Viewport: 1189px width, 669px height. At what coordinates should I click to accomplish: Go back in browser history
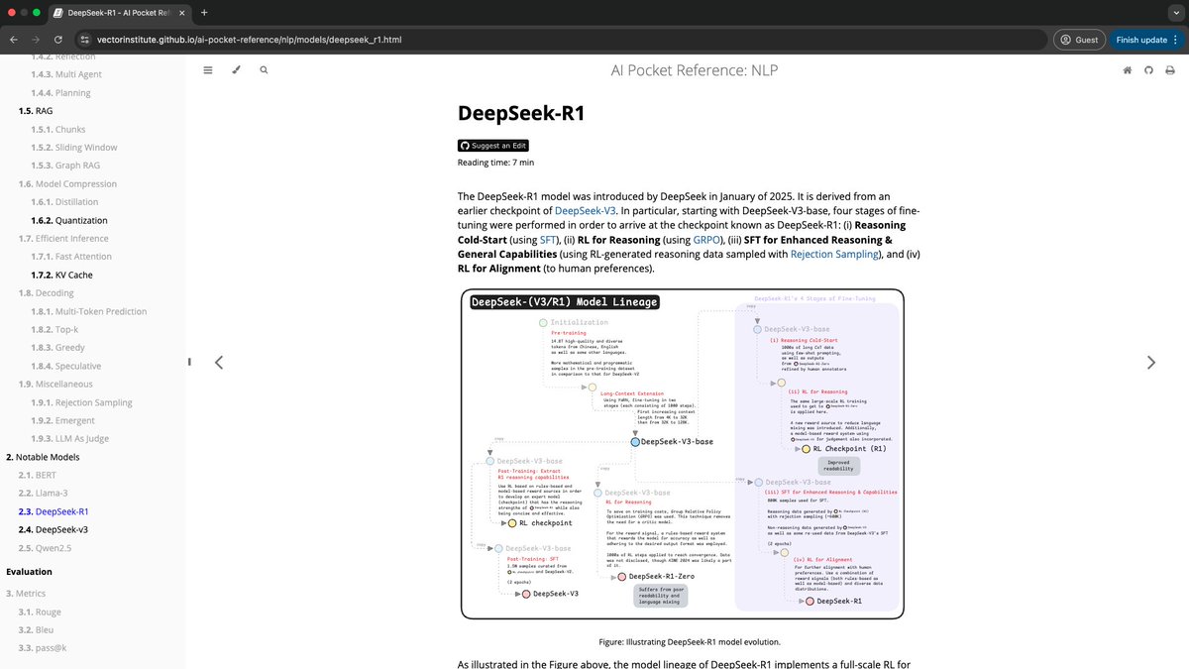tap(14, 40)
